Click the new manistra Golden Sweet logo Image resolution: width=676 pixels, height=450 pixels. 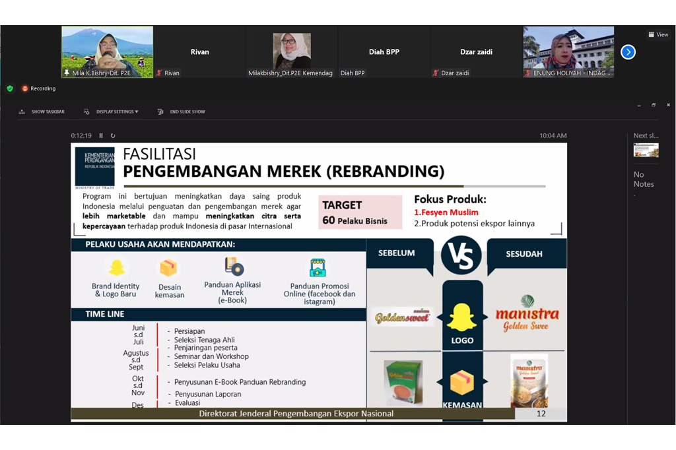527,314
